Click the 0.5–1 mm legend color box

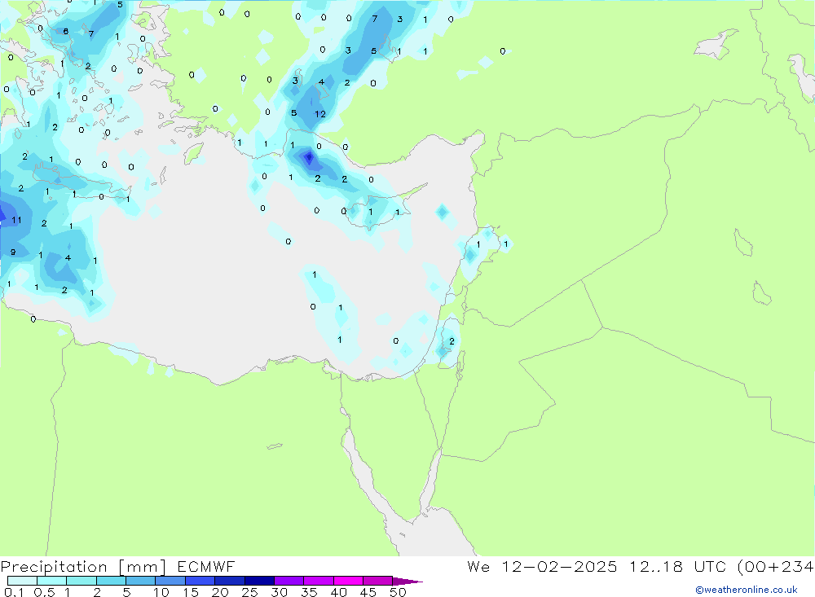(x=52, y=581)
